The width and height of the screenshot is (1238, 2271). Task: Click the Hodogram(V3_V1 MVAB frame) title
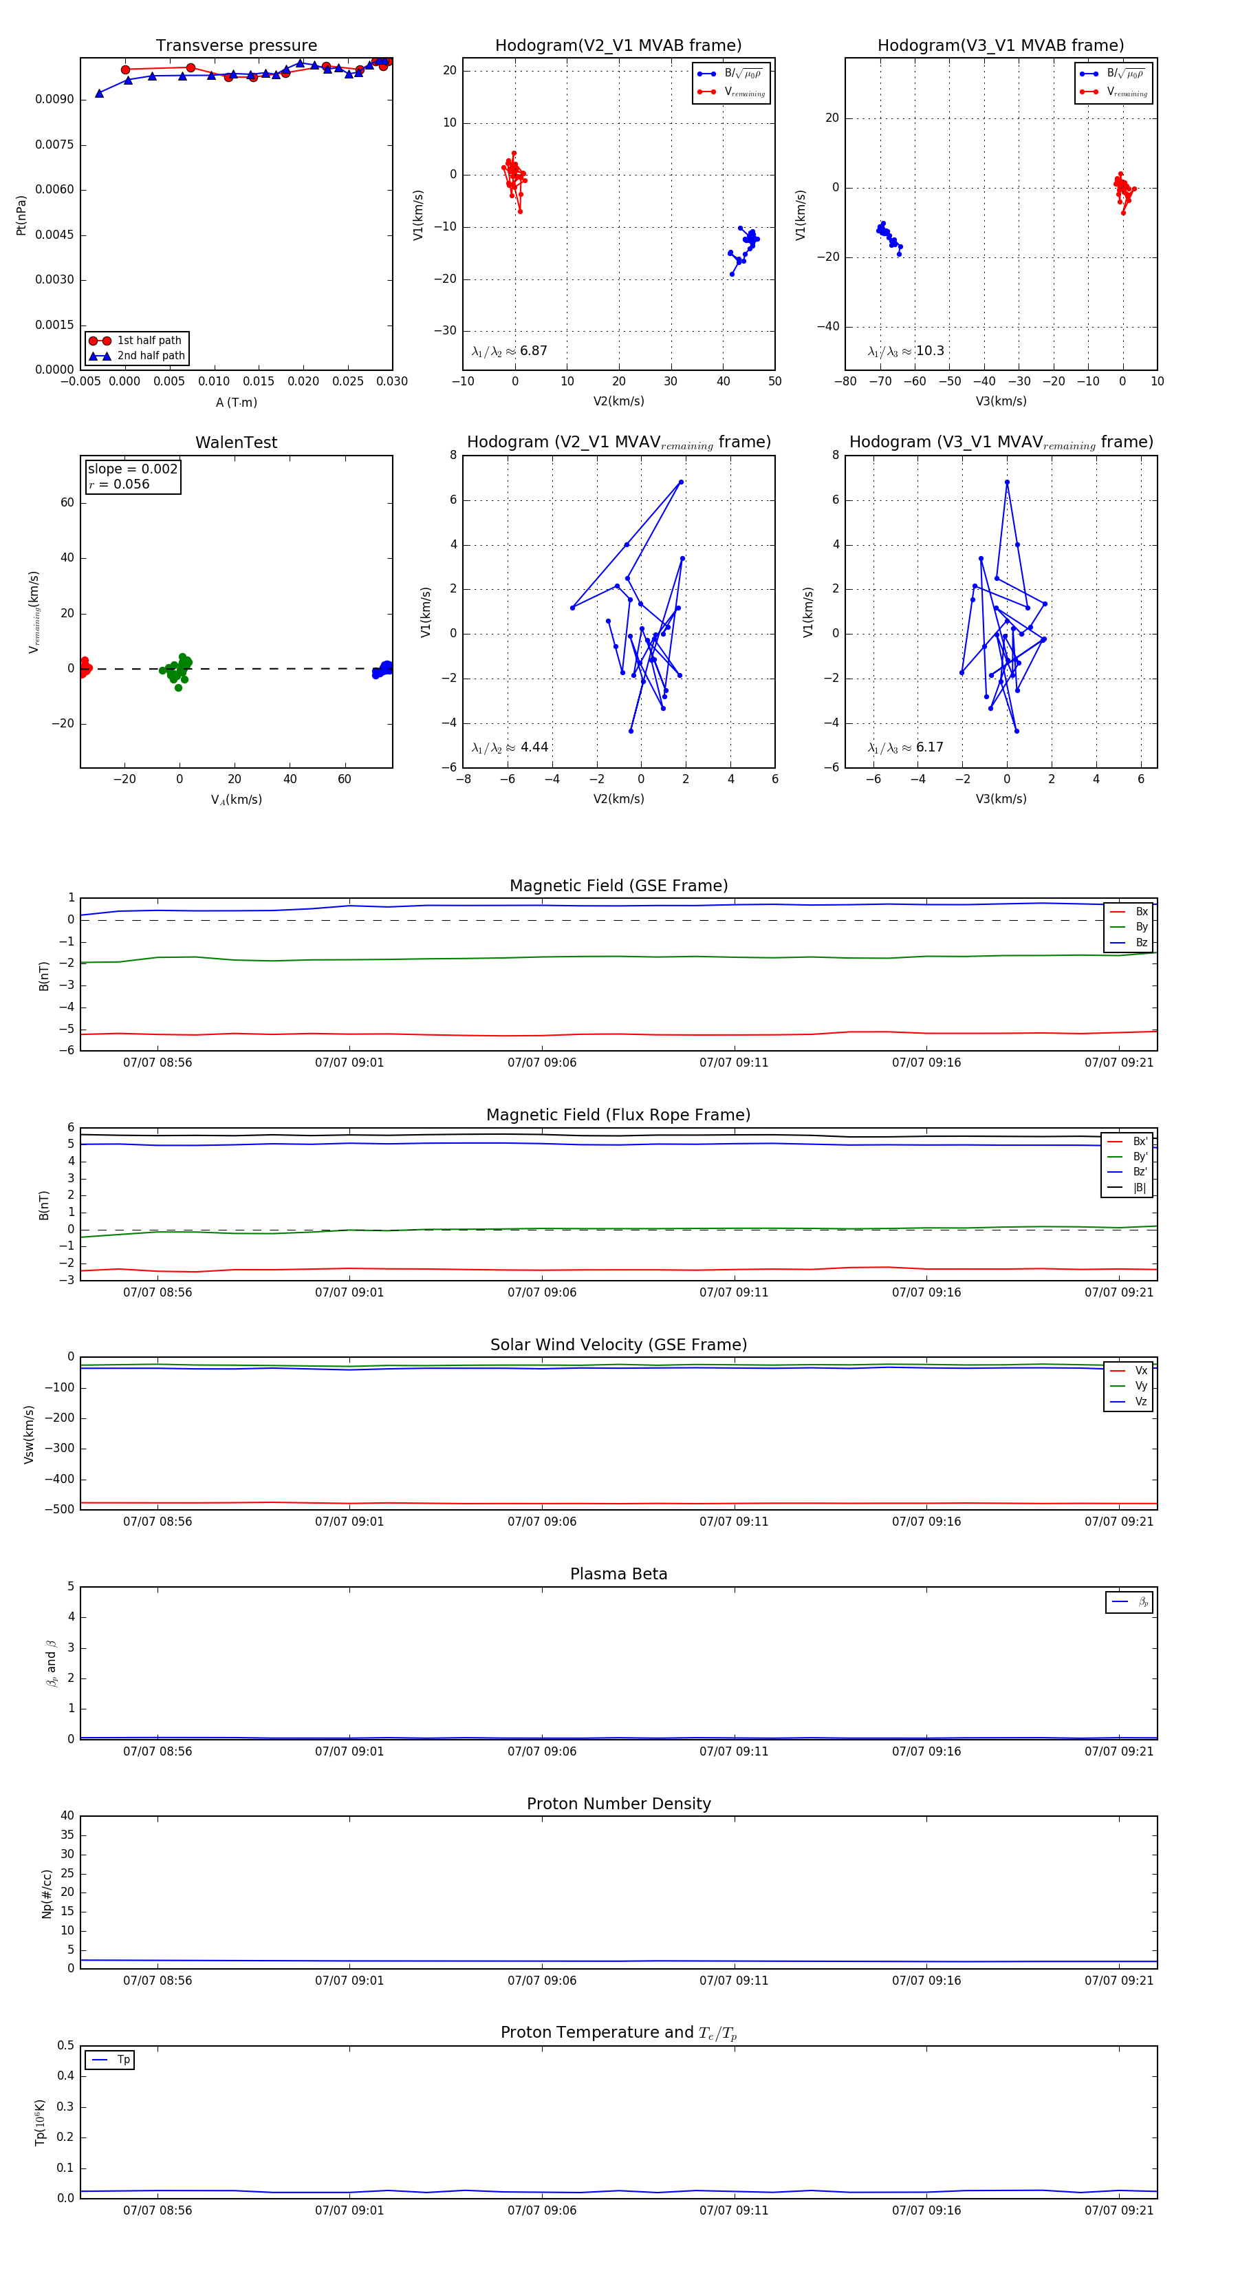[x=1001, y=45]
